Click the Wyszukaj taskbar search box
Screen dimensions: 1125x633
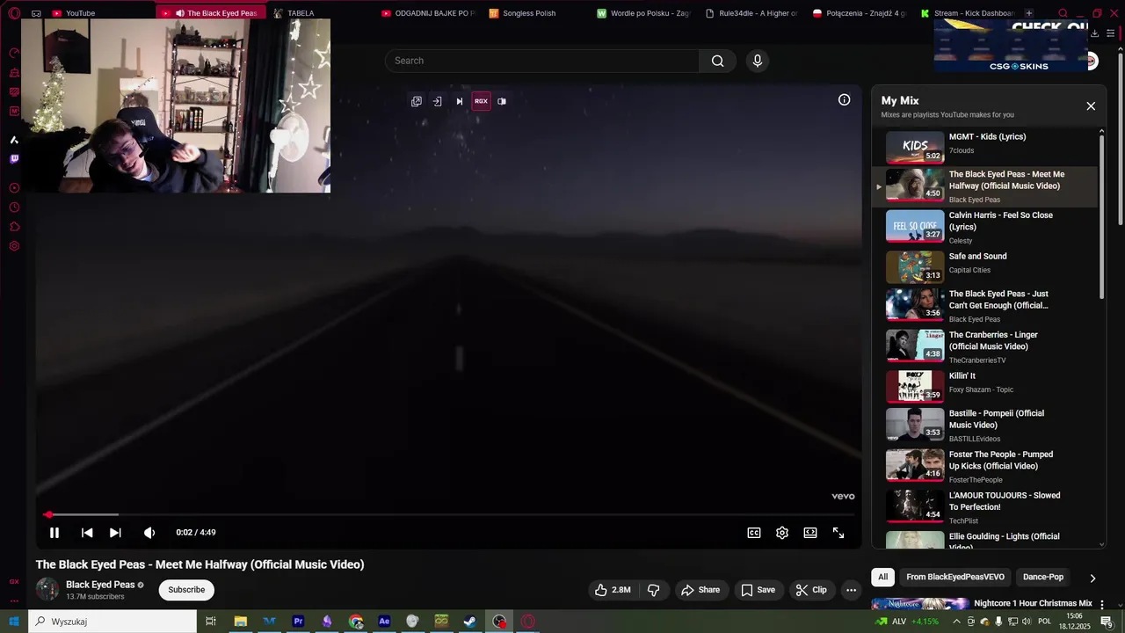[112, 622]
